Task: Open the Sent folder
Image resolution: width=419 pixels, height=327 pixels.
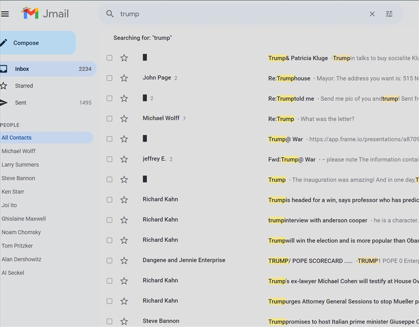Action: click(x=20, y=103)
